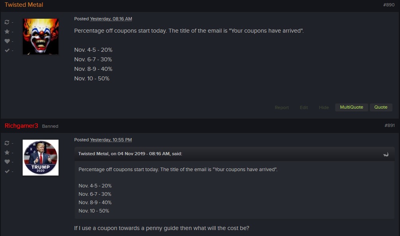Click the repost icon beside post #890

(7, 22)
